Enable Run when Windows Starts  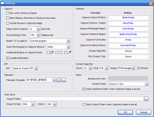(7, 13)
